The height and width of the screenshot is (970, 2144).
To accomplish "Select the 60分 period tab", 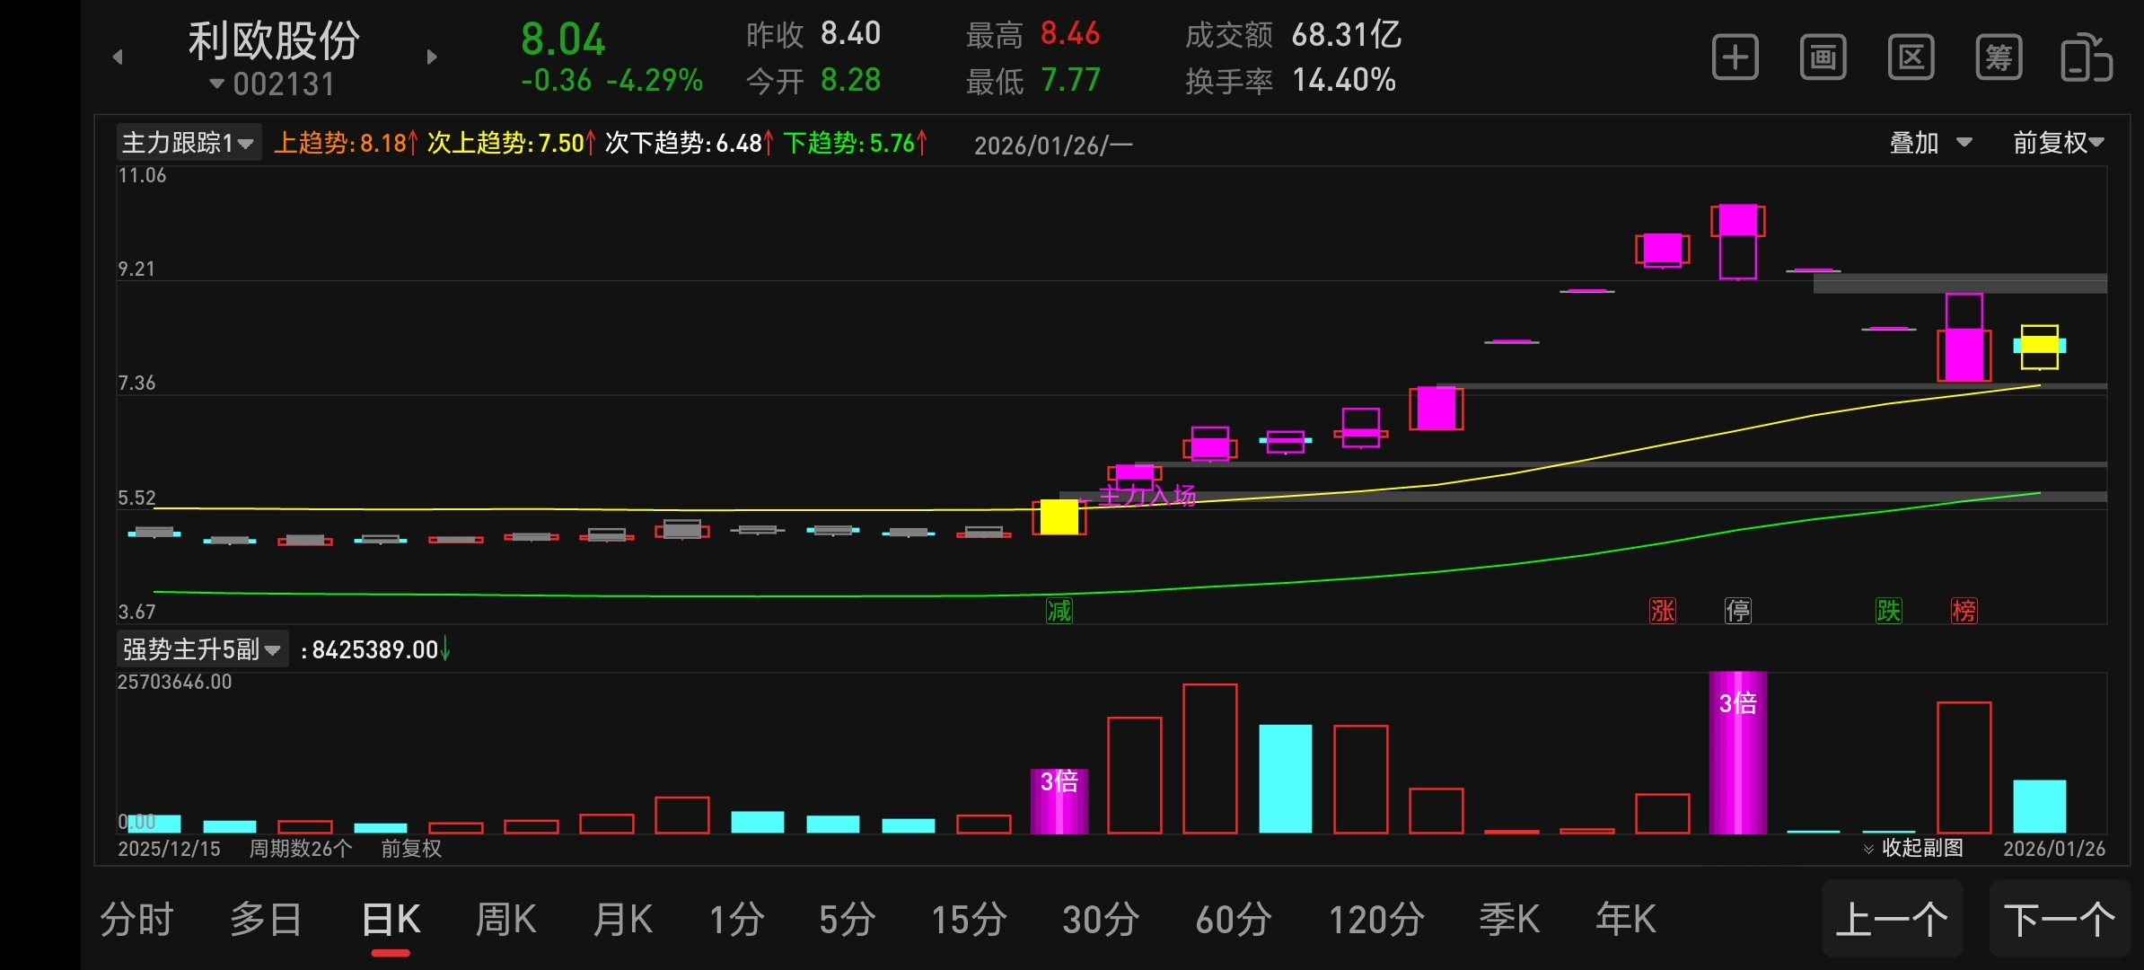I will point(1234,920).
